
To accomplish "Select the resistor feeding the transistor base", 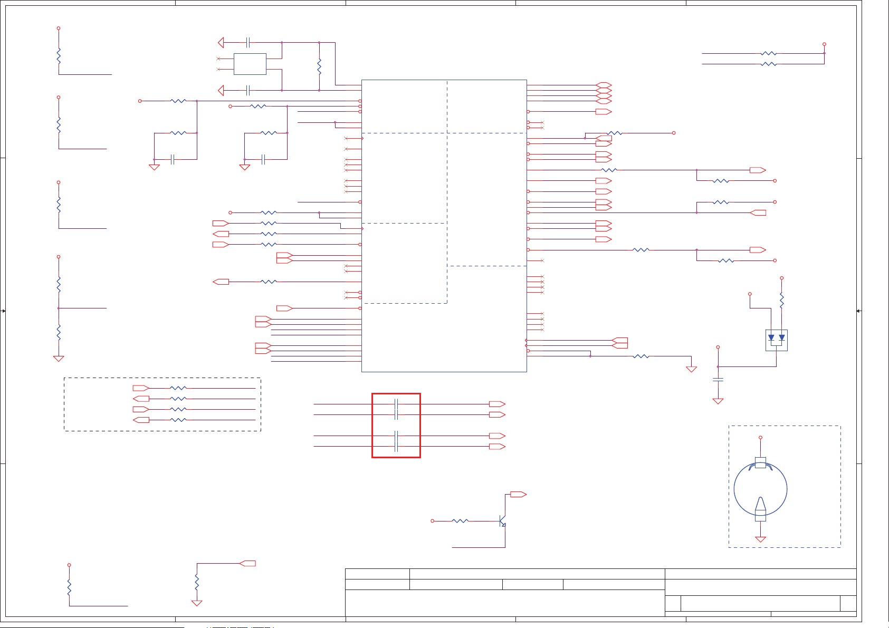I will point(460,521).
